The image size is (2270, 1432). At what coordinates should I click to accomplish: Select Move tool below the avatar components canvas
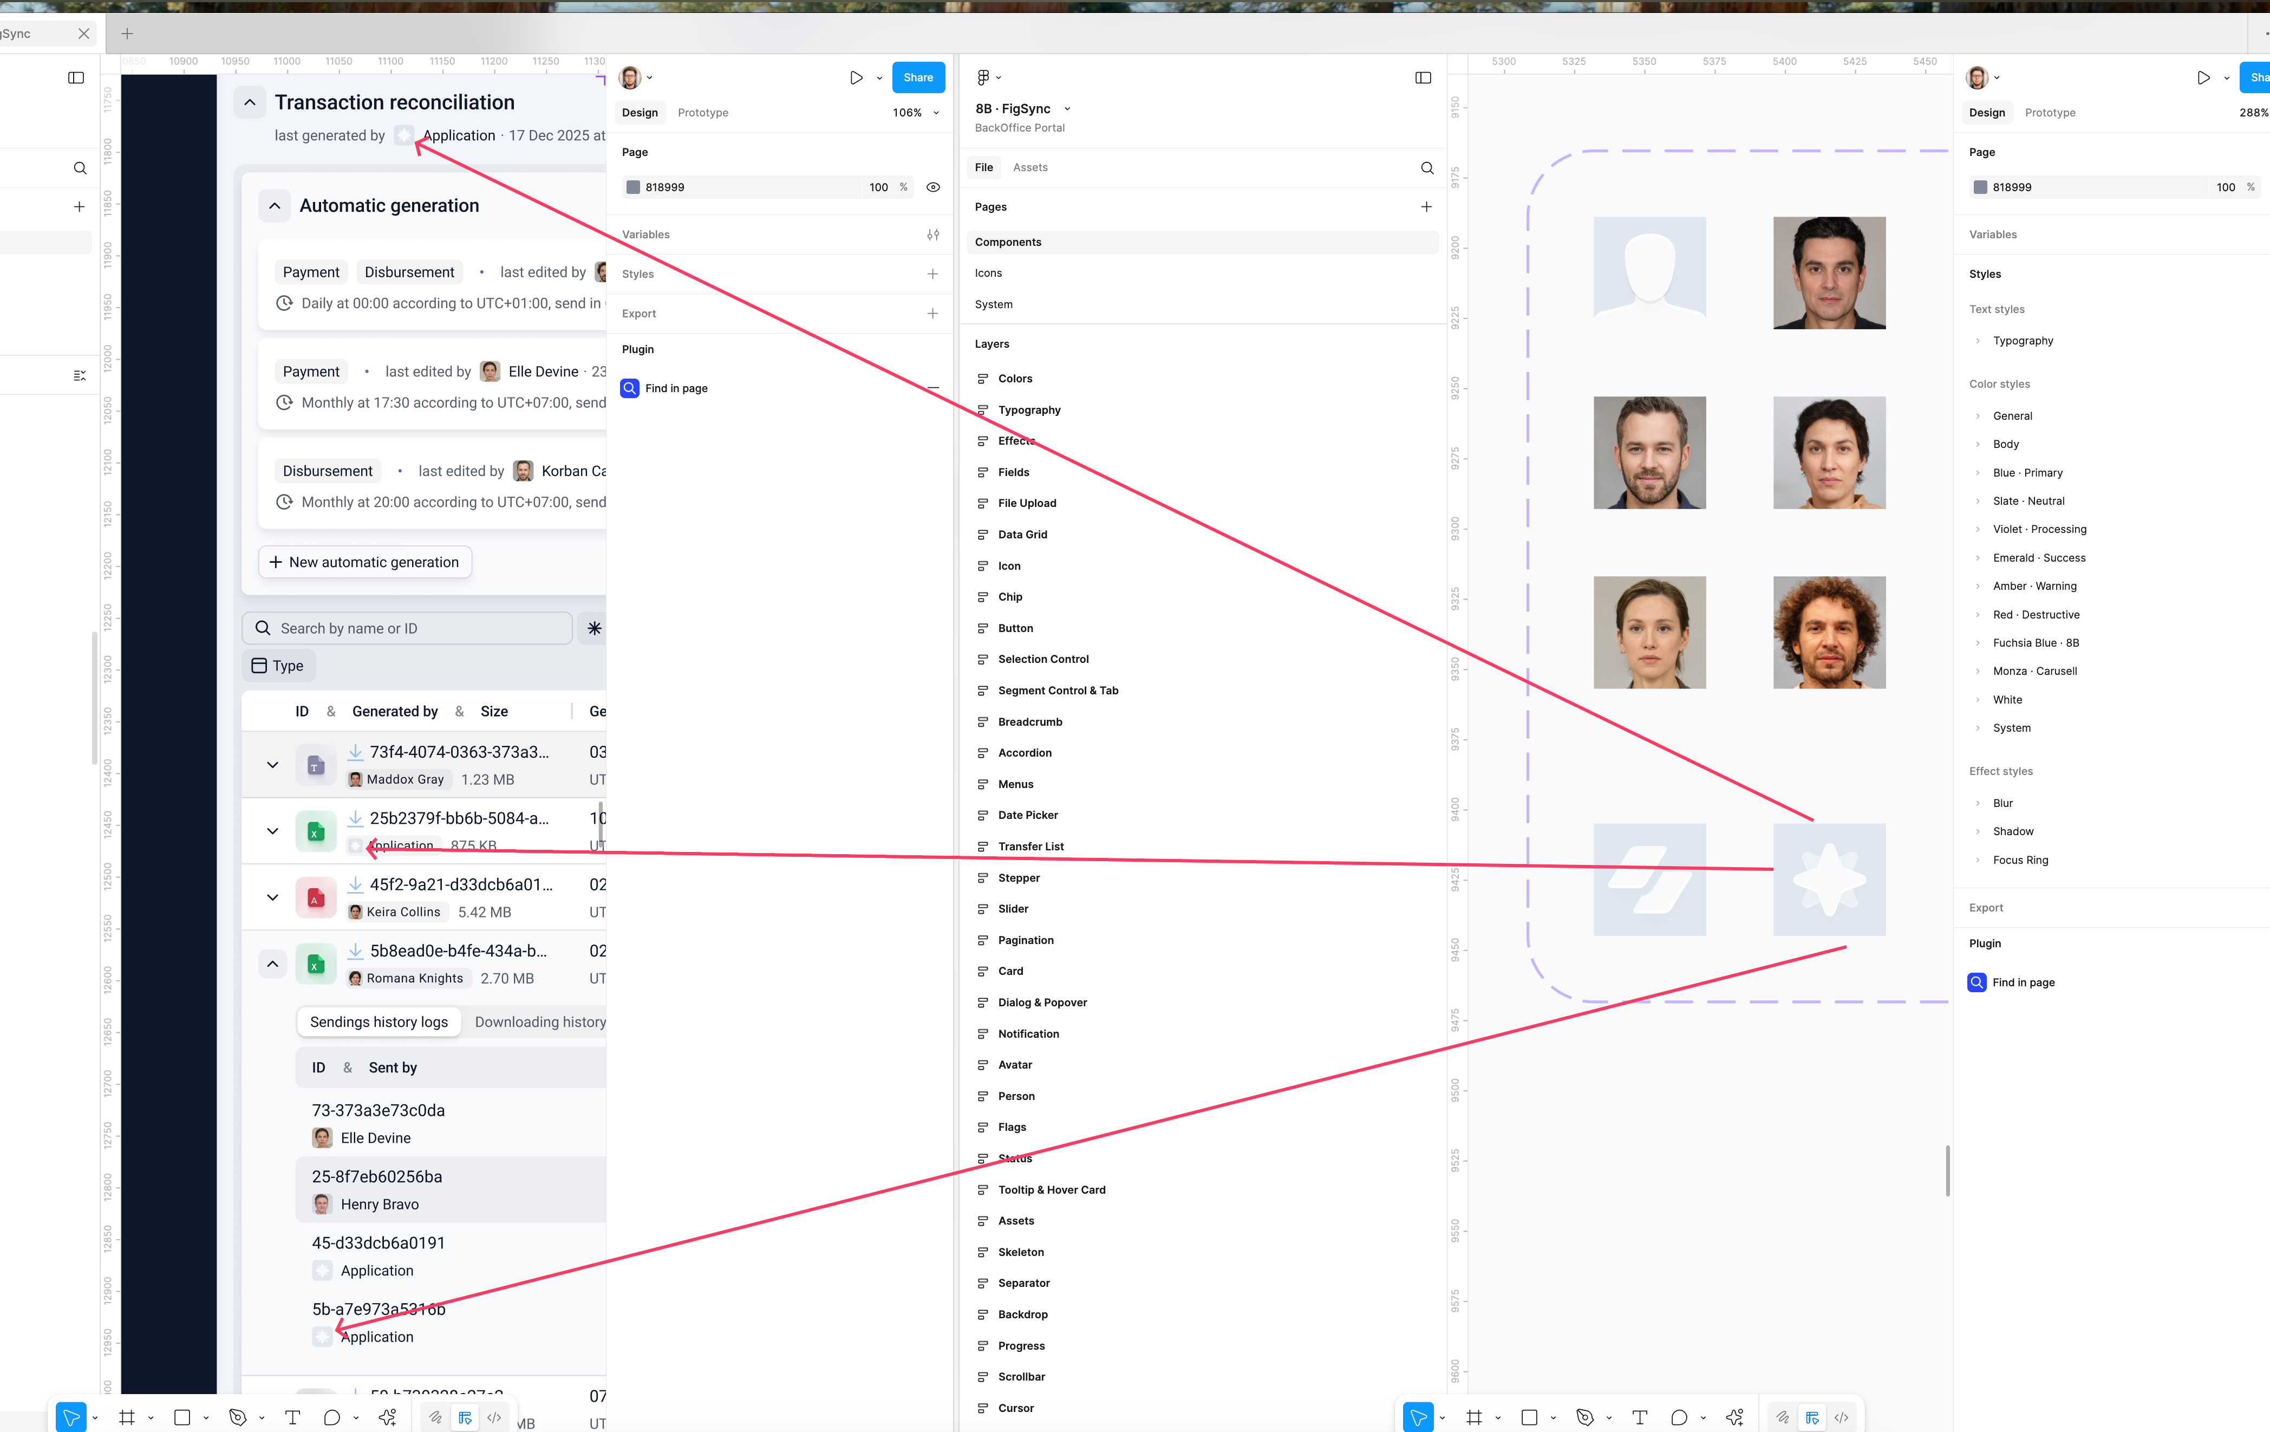pyautogui.click(x=1418, y=1417)
